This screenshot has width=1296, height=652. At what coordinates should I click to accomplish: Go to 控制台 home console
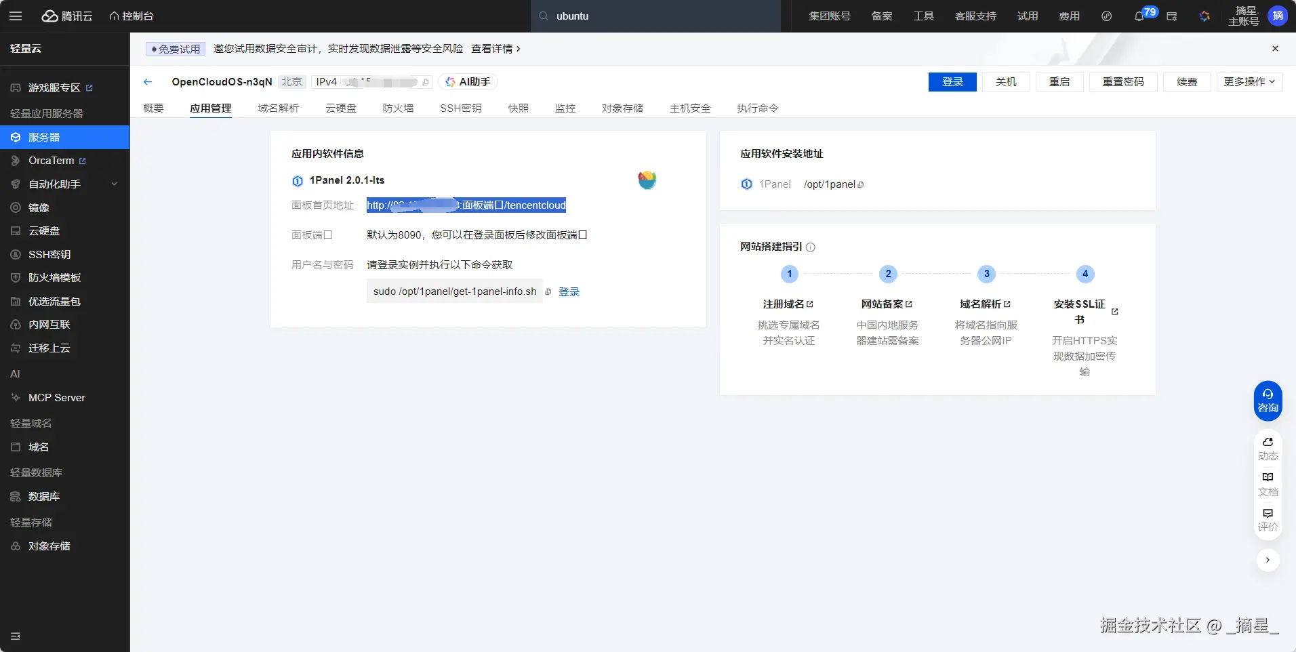pos(131,16)
